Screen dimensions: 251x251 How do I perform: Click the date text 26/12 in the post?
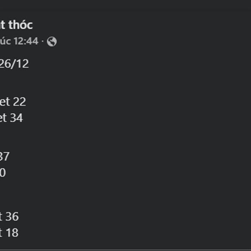click(14, 64)
